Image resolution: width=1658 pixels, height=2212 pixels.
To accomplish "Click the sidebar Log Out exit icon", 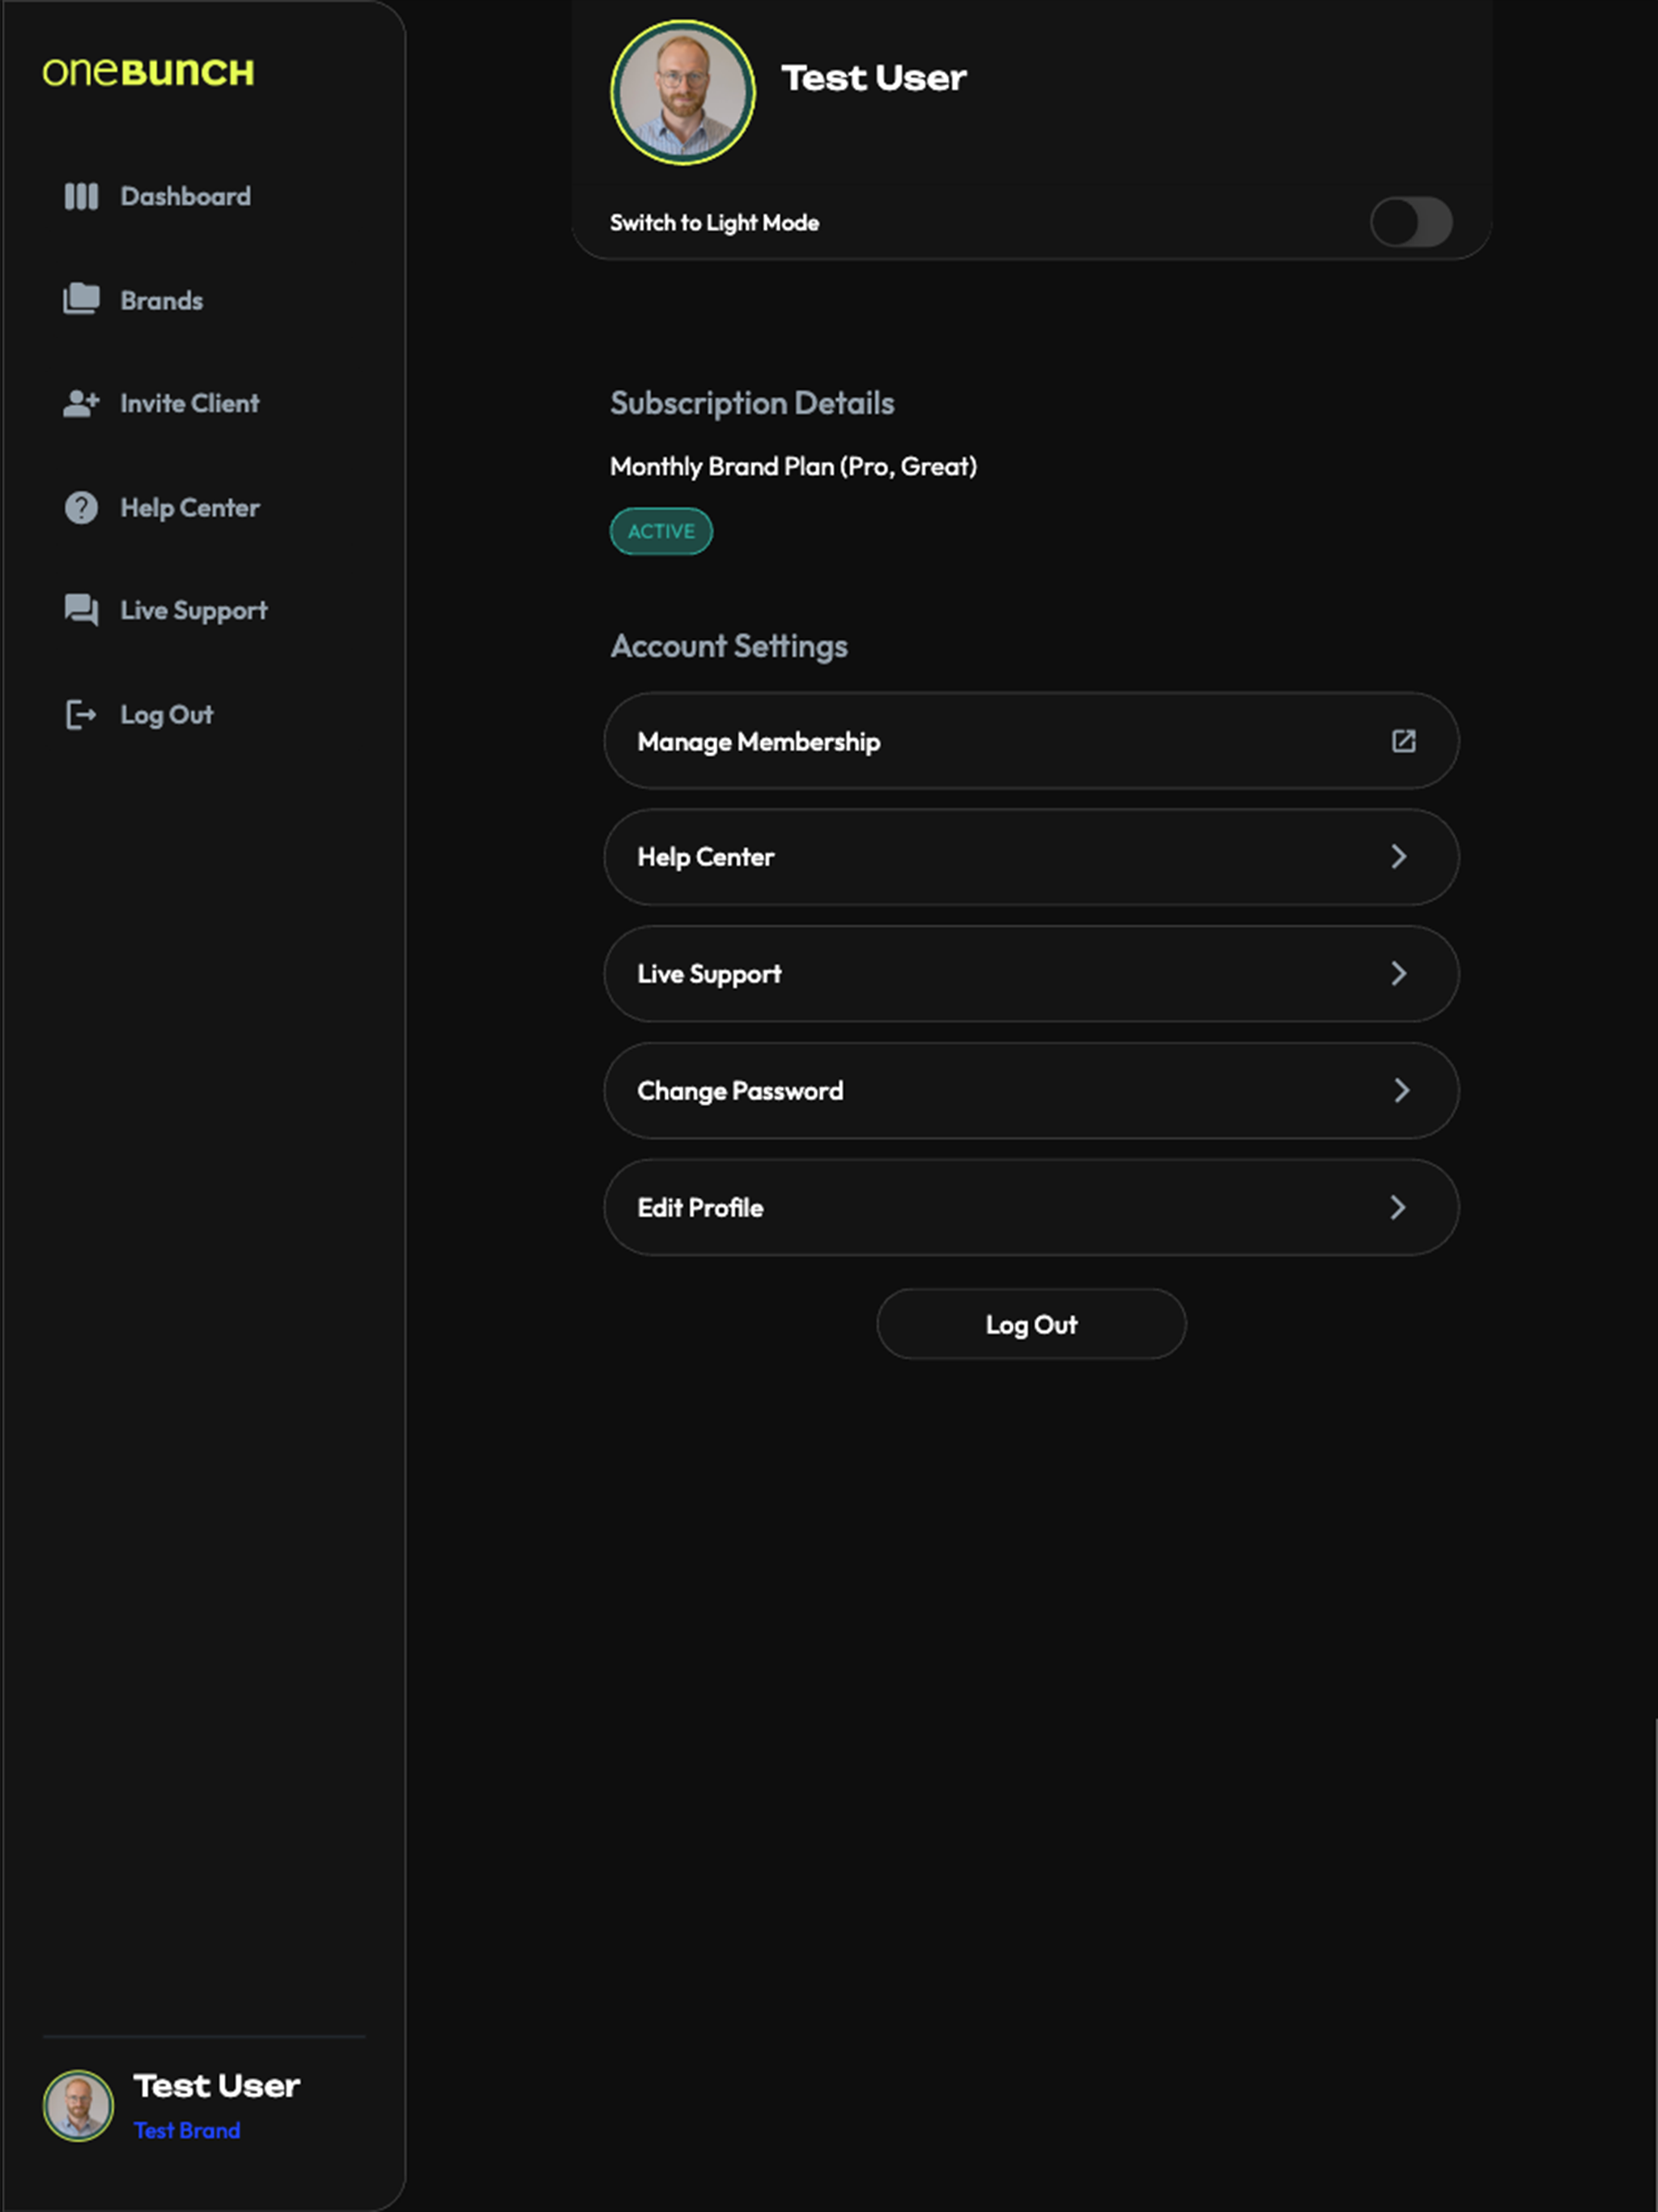I will point(81,715).
